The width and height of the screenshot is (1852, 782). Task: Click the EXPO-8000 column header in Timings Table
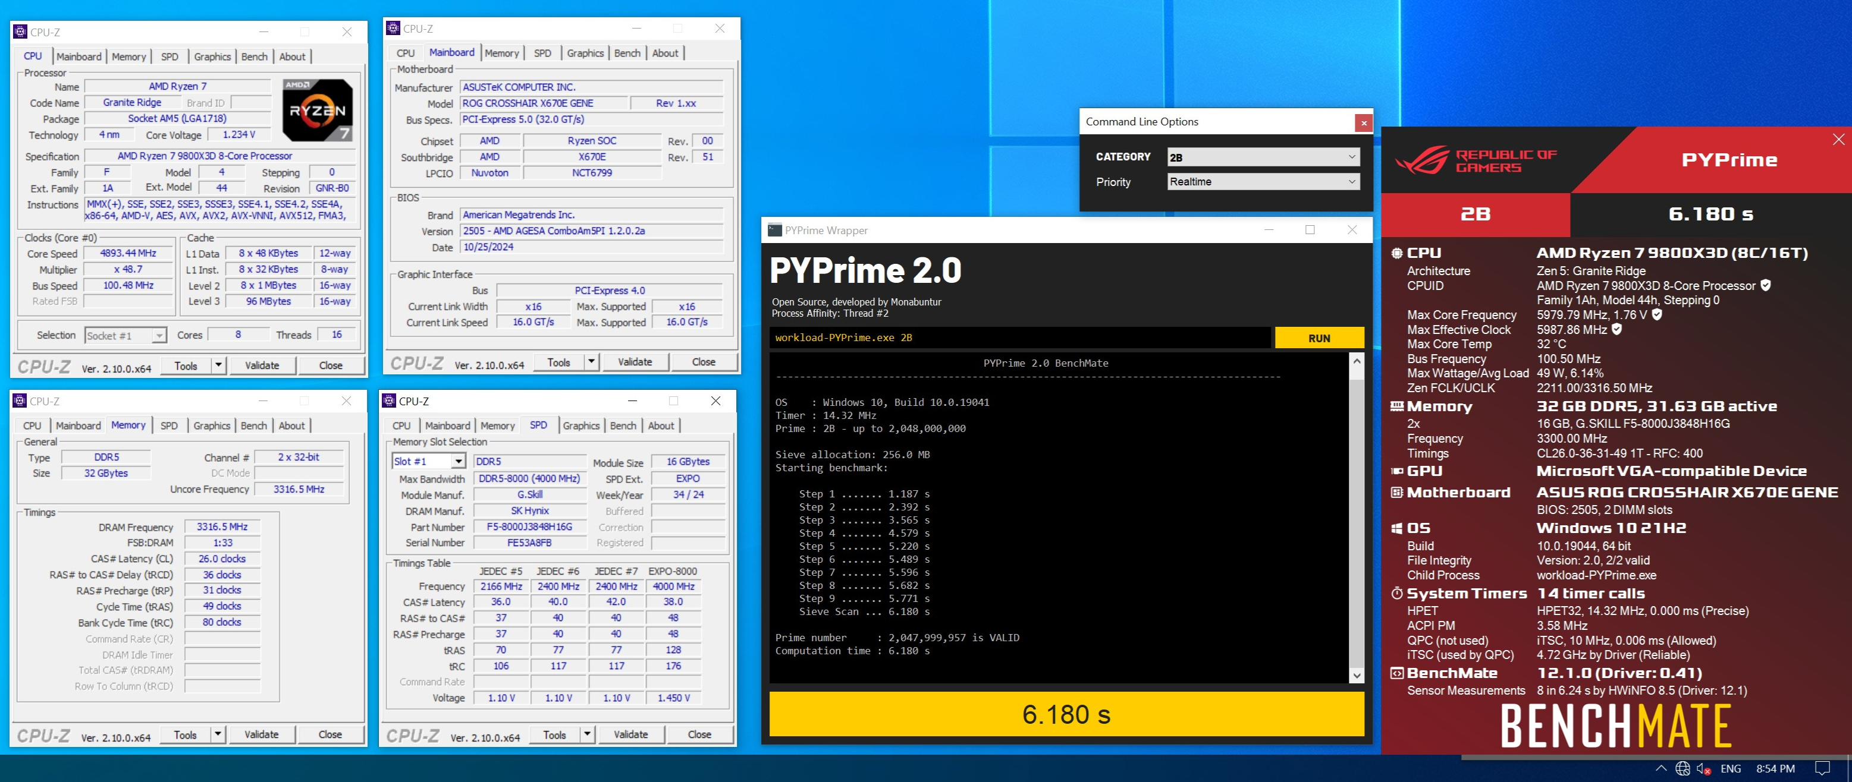tap(672, 572)
